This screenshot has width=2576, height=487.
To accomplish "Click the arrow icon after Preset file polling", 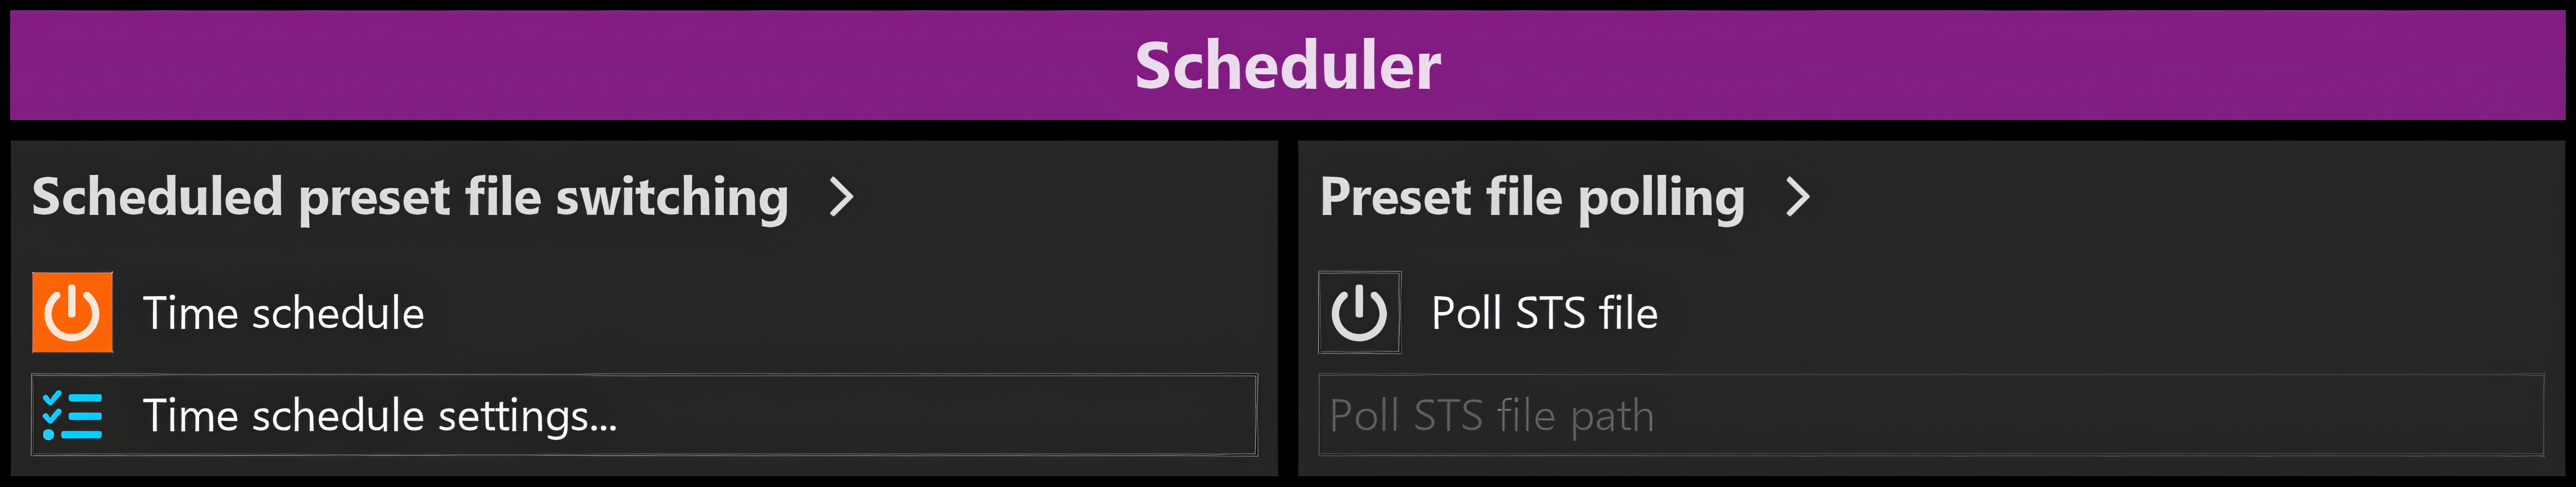I will click(x=1798, y=197).
